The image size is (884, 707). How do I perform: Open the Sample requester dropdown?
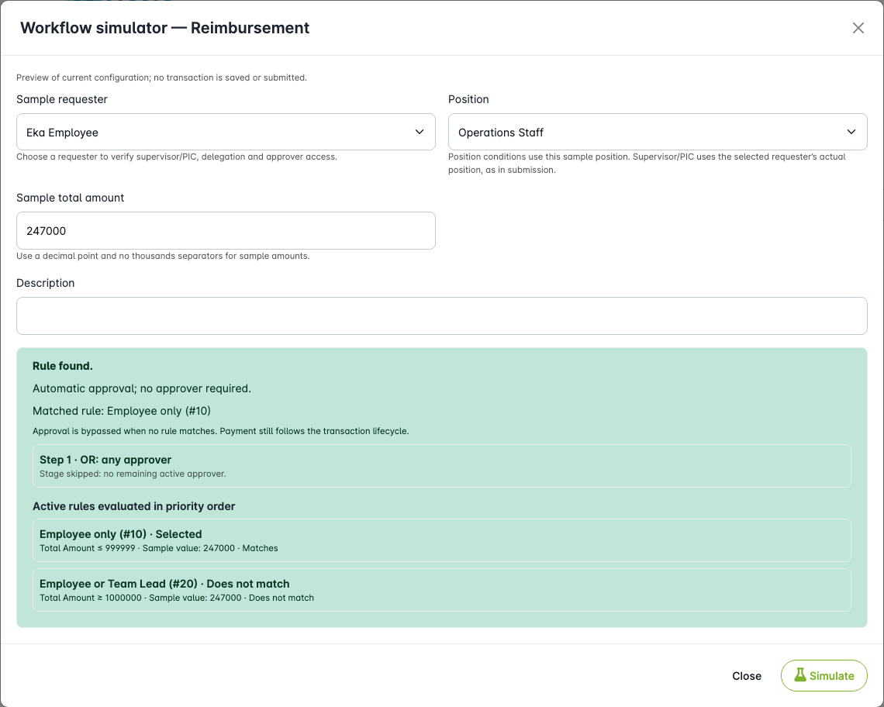[x=226, y=132]
